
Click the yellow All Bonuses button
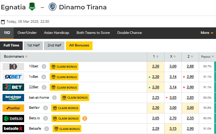[79, 46]
